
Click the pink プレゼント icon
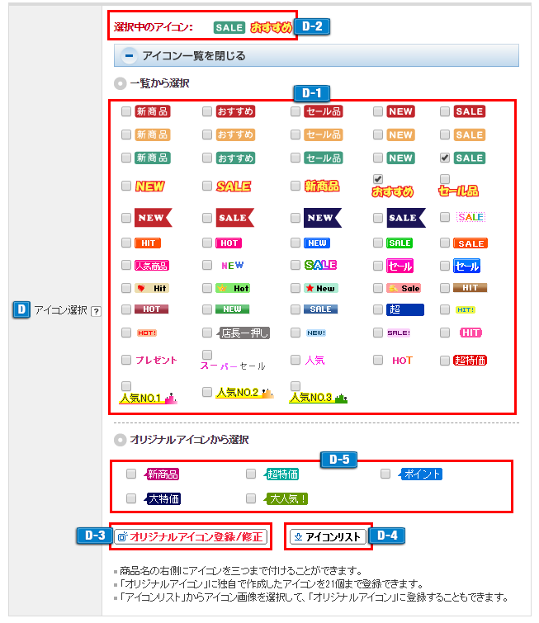(156, 361)
